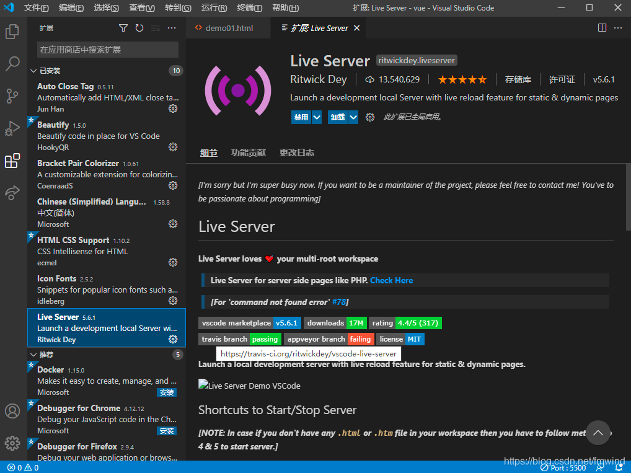Open the 终端(T) menu
This screenshot has height=473, width=631.
click(250, 7)
